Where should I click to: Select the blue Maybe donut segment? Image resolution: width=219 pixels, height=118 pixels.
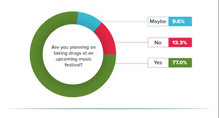[88, 20]
